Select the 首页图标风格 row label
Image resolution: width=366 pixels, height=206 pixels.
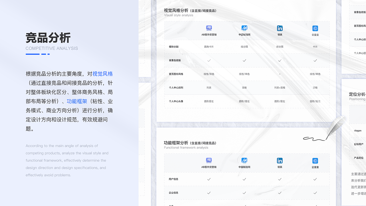pyautogui.click(x=176, y=74)
